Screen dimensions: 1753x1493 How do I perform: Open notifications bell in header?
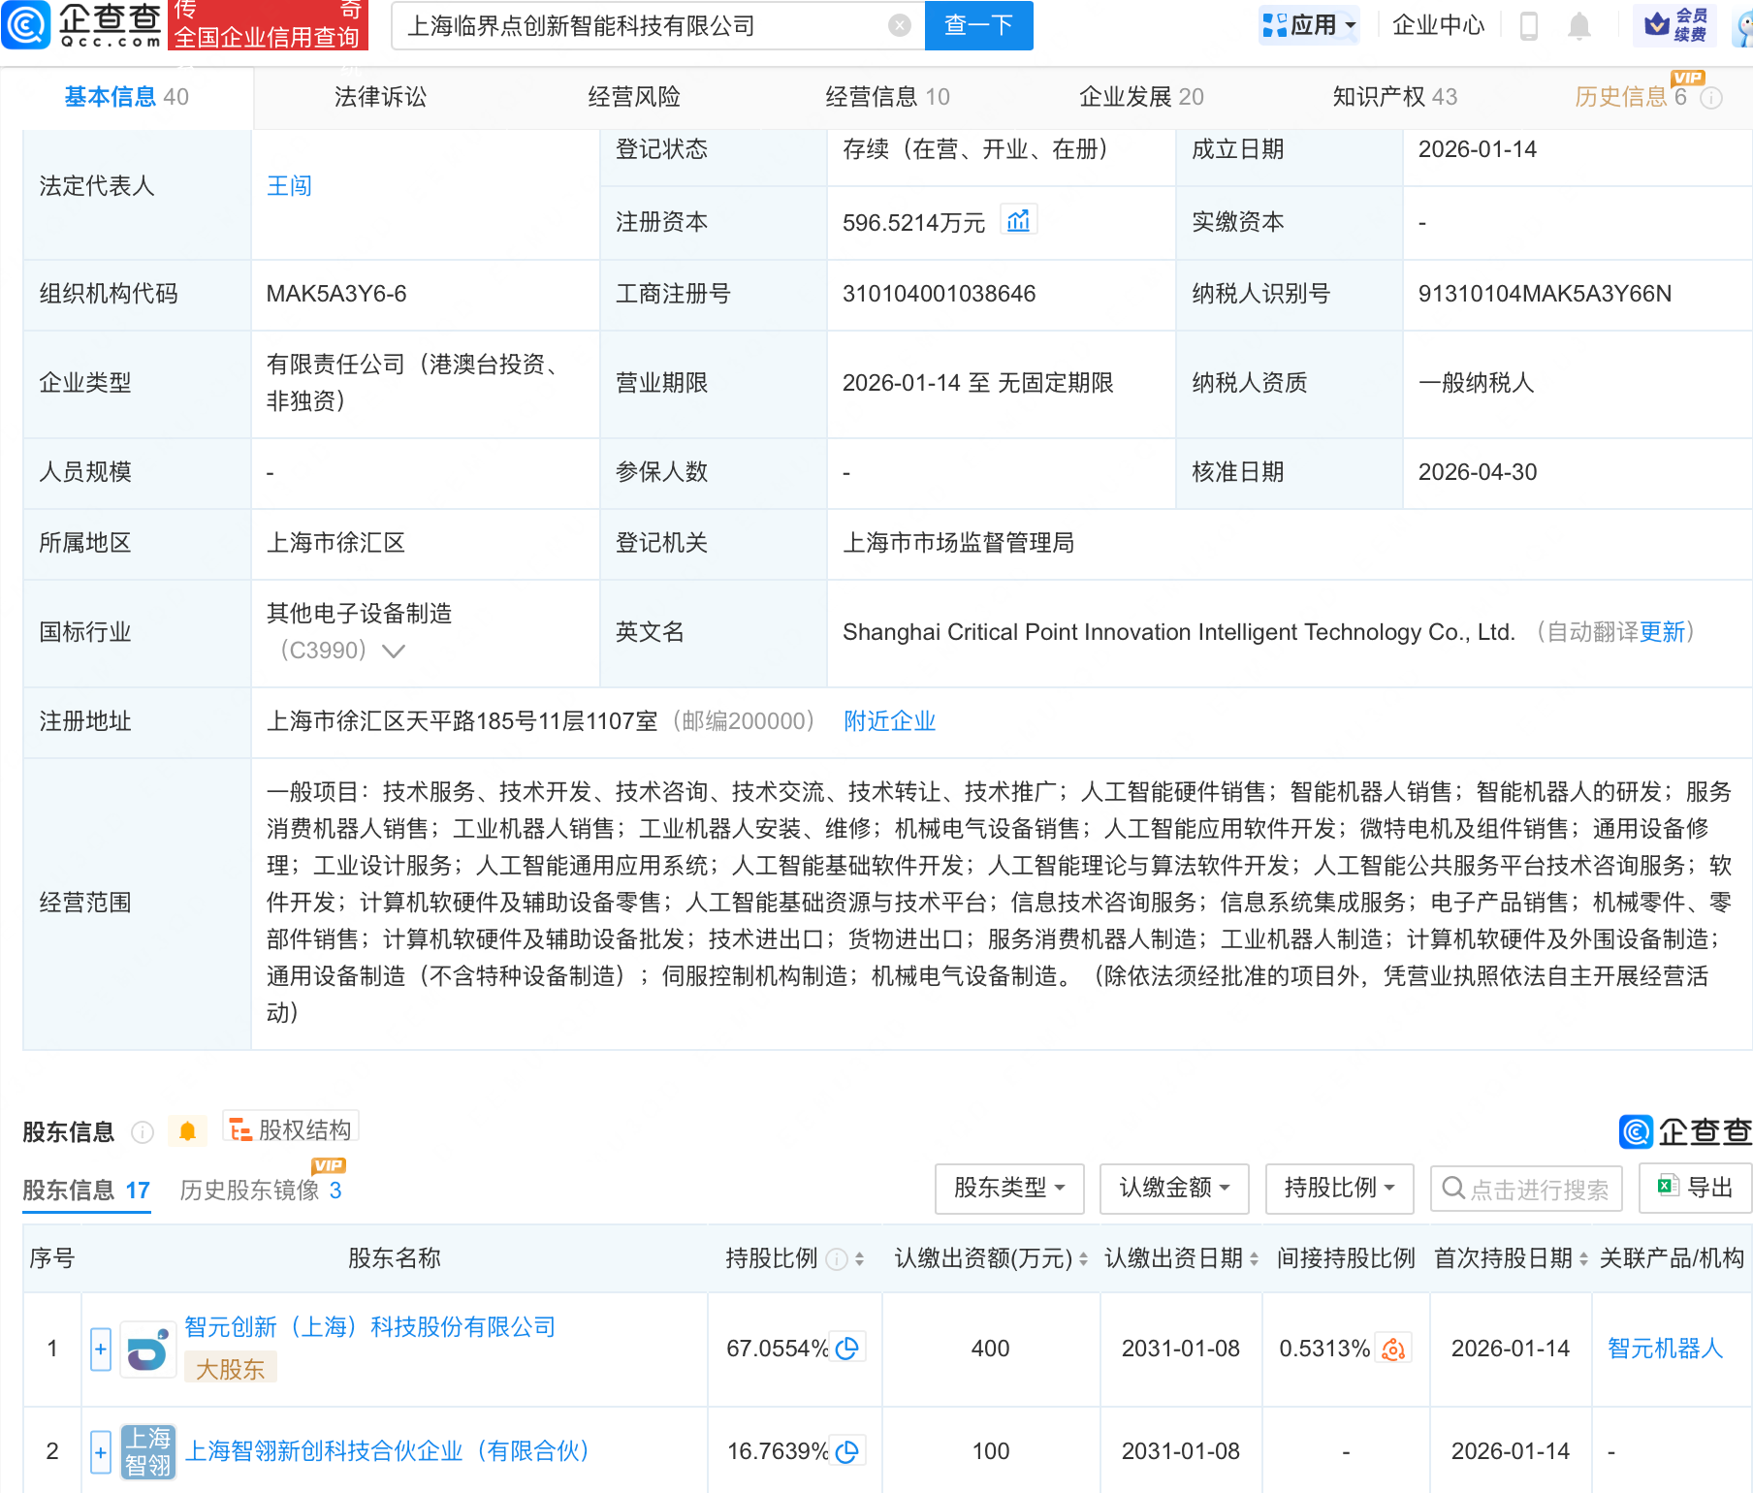coord(1579,26)
